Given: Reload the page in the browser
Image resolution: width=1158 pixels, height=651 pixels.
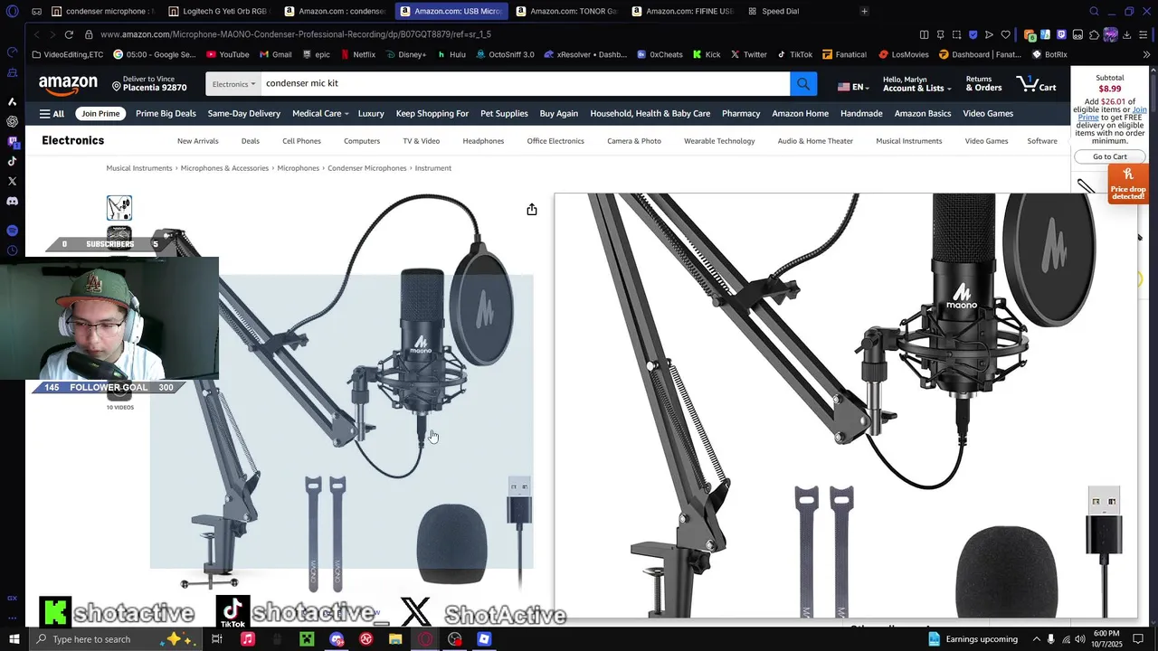Looking at the screenshot, I should point(69,34).
